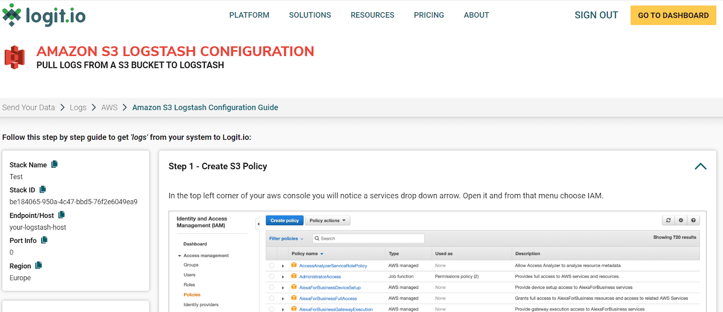Select Groups in IAM sidebar
Viewport: 723px width, 312px height.
pos(191,265)
